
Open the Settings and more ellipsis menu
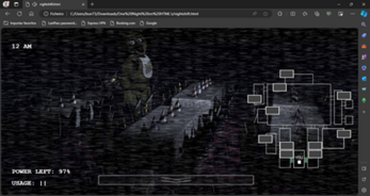click(352, 14)
